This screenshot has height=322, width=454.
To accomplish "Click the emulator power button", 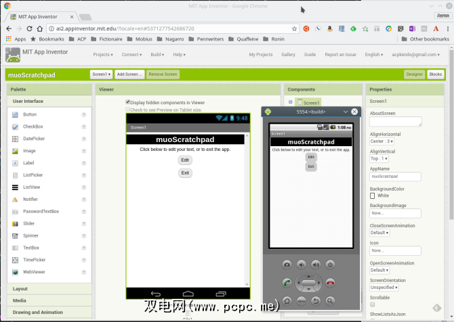I will tap(331, 264).
